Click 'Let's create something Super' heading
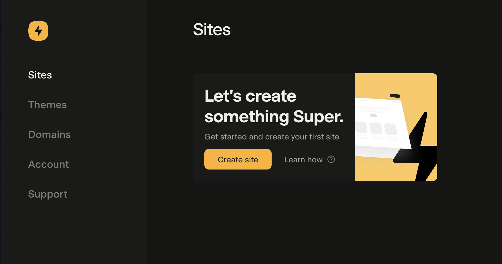This screenshot has height=264, width=502. tap(273, 106)
